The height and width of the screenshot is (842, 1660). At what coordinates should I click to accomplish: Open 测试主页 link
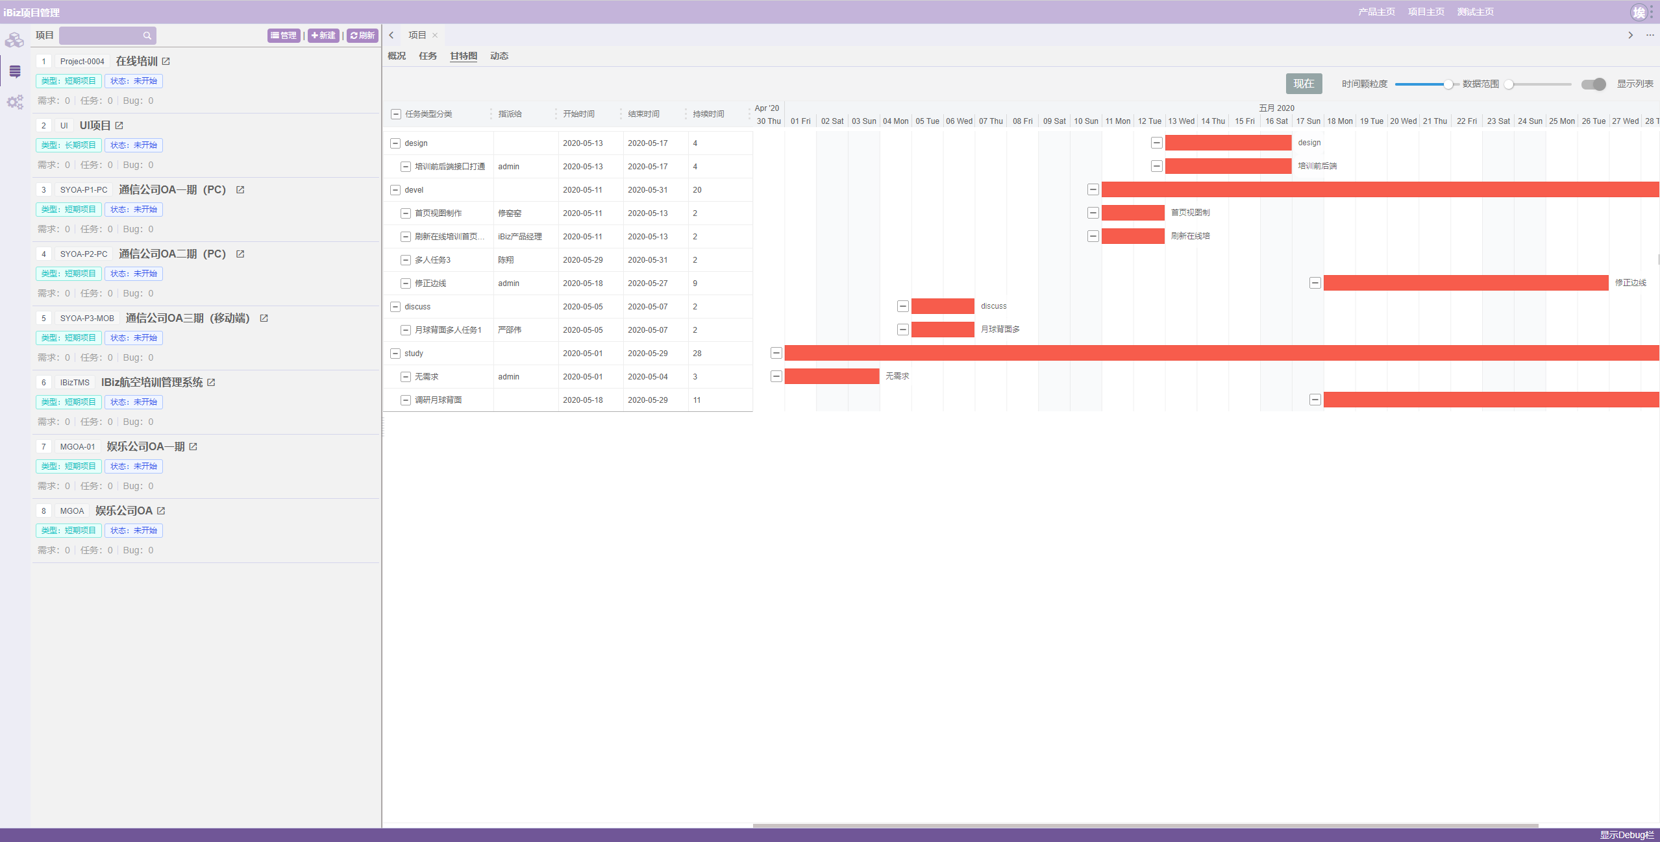[x=1475, y=12]
